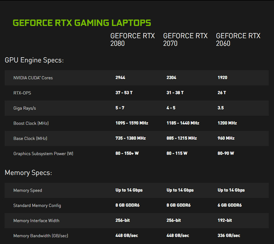Click the 6 GB GDDR6 memory value
The width and height of the screenshot is (274, 244).
click(229, 205)
